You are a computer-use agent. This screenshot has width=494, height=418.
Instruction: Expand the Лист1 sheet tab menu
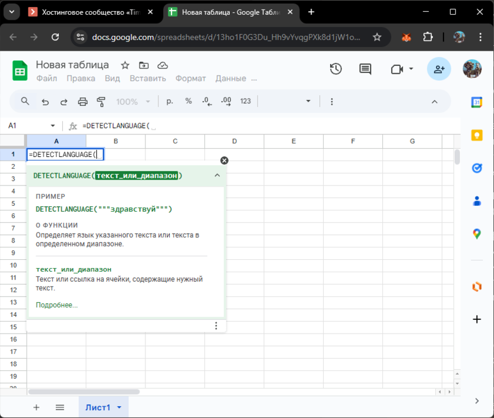click(119, 407)
